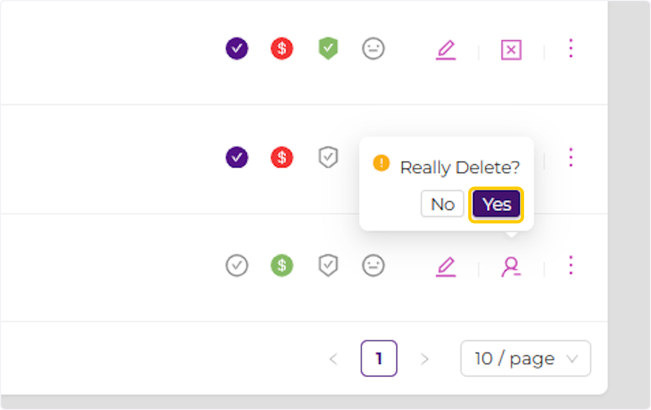Open the 10 / page size dropdown
The height and width of the screenshot is (410, 651).
point(525,358)
